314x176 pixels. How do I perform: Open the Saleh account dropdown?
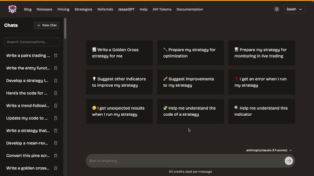click(x=294, y=9)
